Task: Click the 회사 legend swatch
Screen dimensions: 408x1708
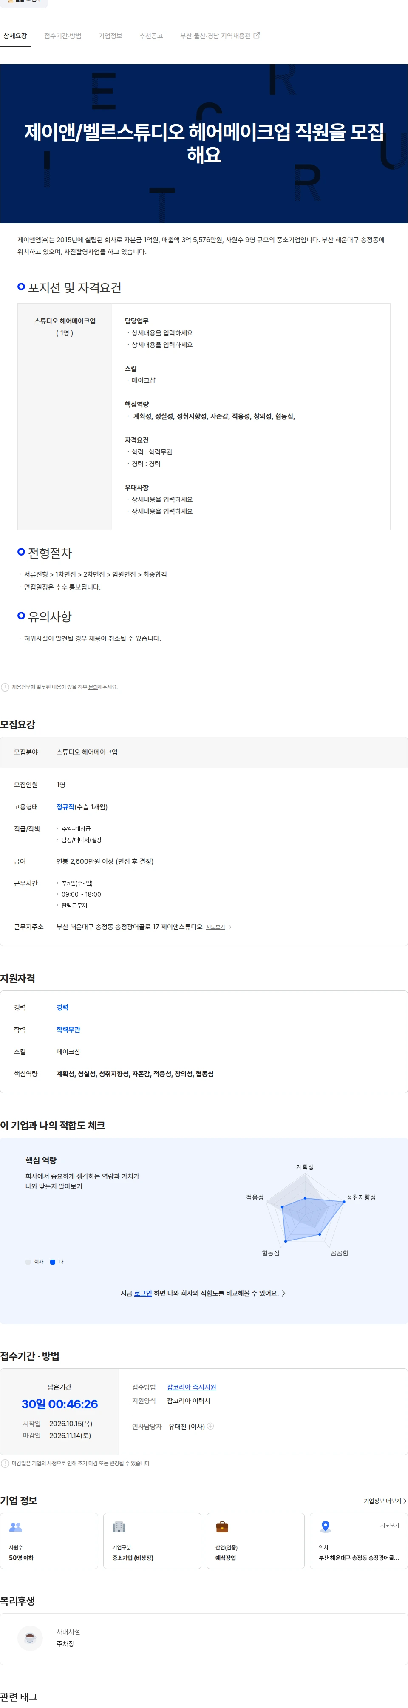Action: click(28, 1261)
